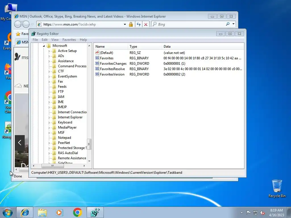The image size is (291, 218).
Task: Expand the CTF key
Action: coord(49,71)
